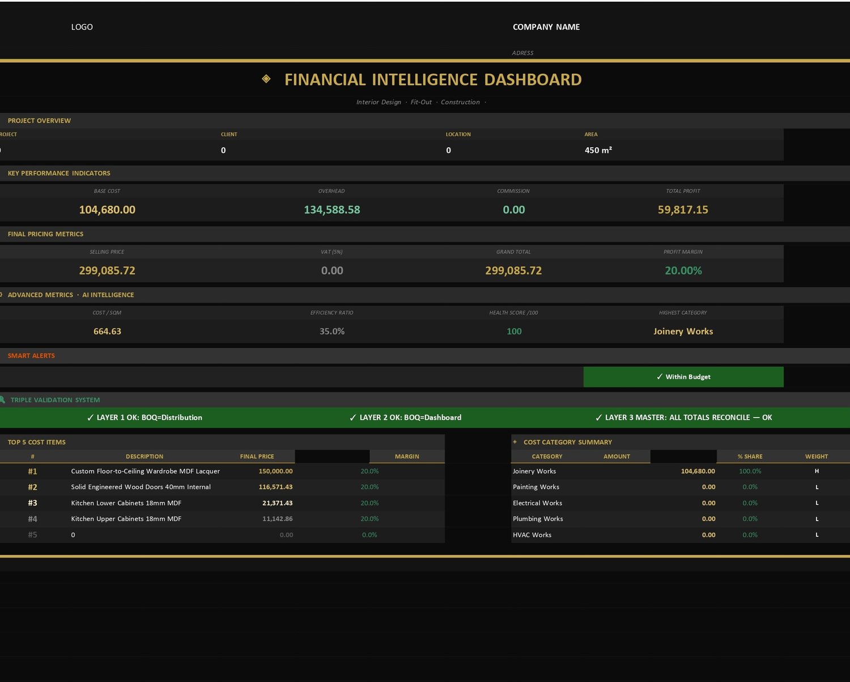Screen dimensions: 850x682
Task: Select the VAT (5%) value 0.00
Action: coord(332,271)
